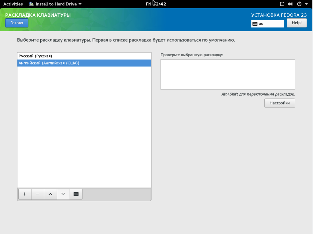The width and height of the screenshot is (313, 234).
Task: Click the plus icon to add a keyboard layout
Action: [x=24, y=194]
